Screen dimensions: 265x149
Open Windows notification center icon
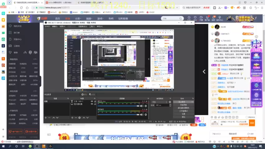coord(261,146)
